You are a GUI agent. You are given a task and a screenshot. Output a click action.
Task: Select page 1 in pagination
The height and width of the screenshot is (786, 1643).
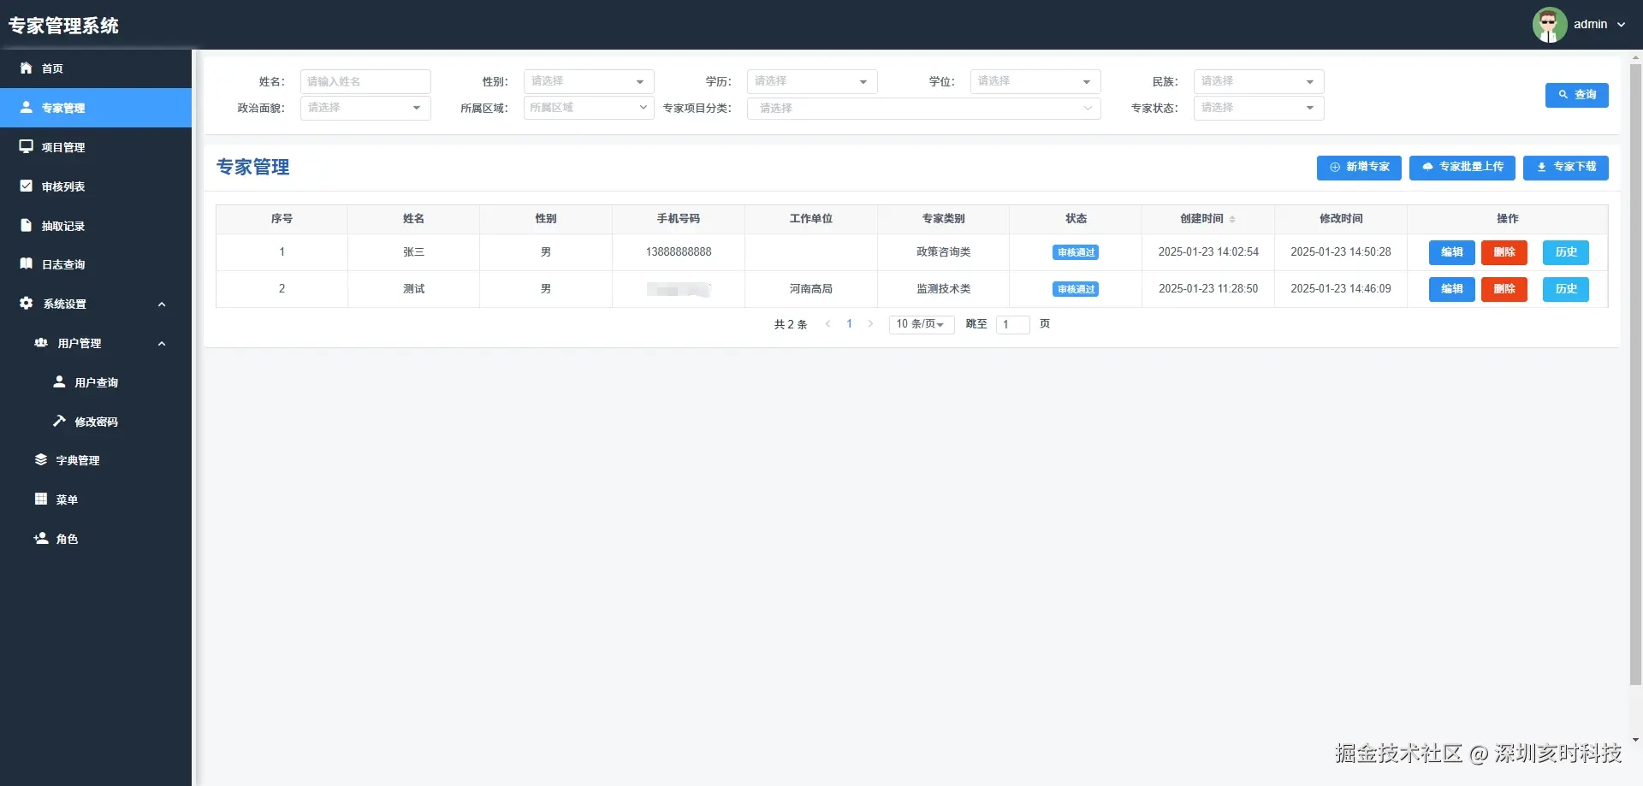click(849, 324)
